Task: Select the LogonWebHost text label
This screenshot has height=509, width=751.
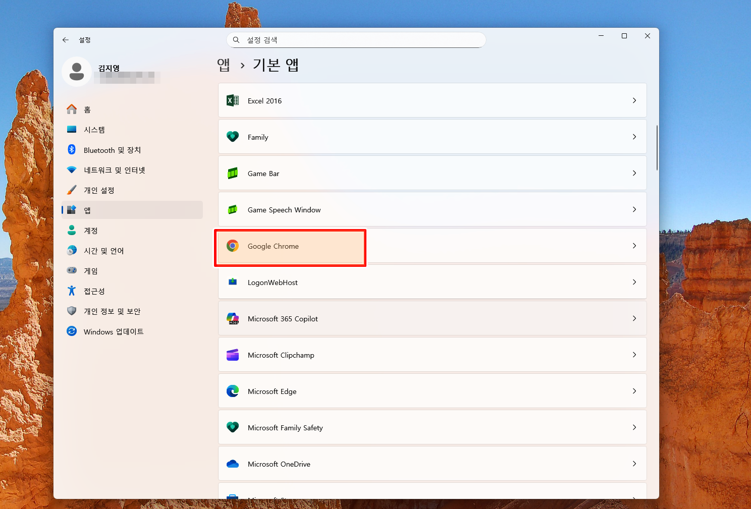Action: tap(273, 282)
